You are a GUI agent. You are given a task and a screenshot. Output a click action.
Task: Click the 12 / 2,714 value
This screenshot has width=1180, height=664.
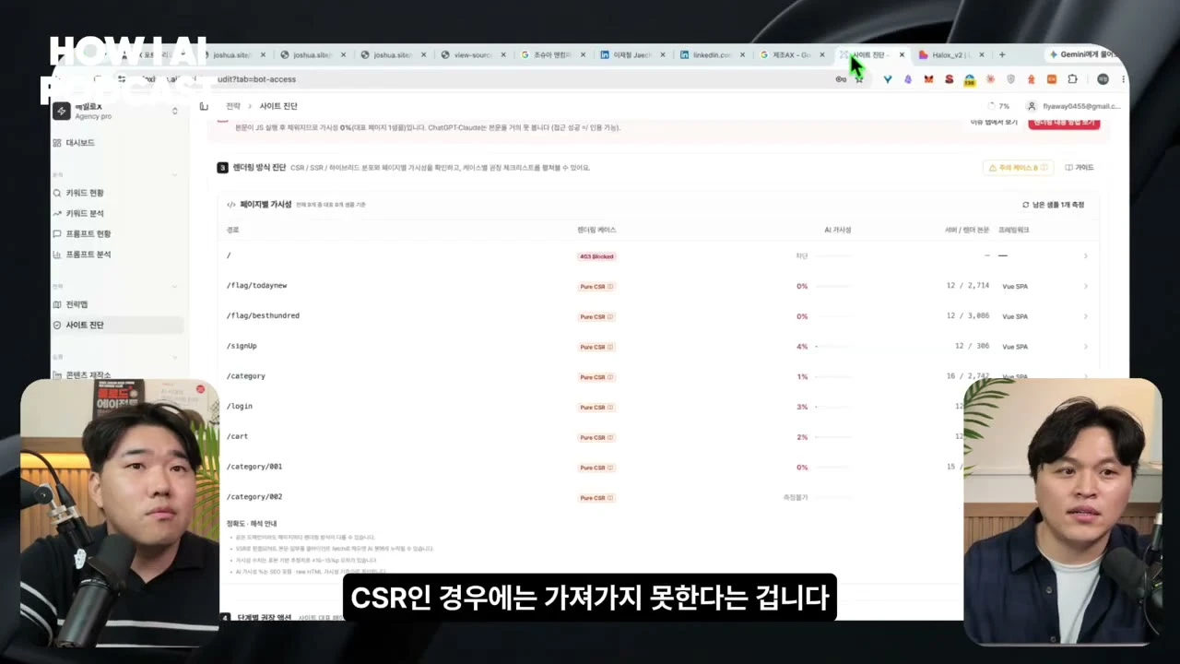point(968,286)
